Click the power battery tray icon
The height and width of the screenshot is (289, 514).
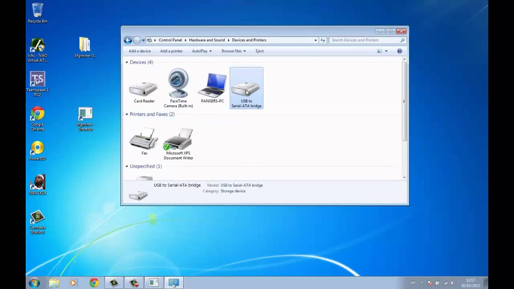[x=437, y=283]
